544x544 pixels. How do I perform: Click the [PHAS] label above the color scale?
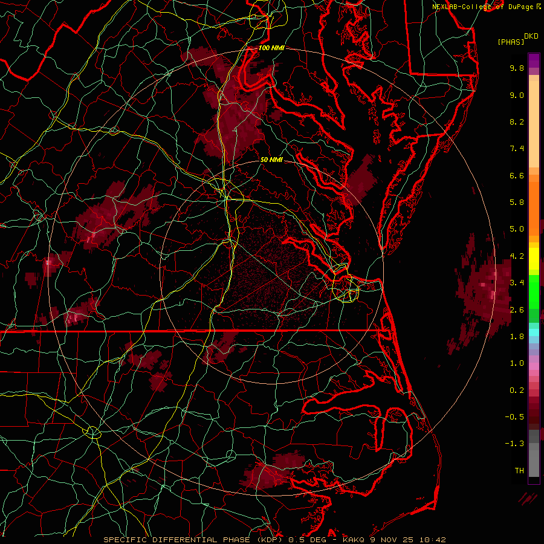[511, 42]
